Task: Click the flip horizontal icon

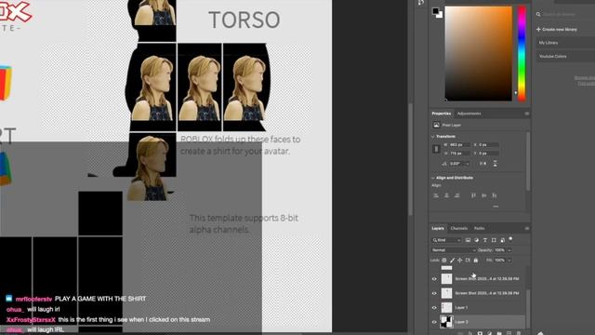Action: (483, 164)
